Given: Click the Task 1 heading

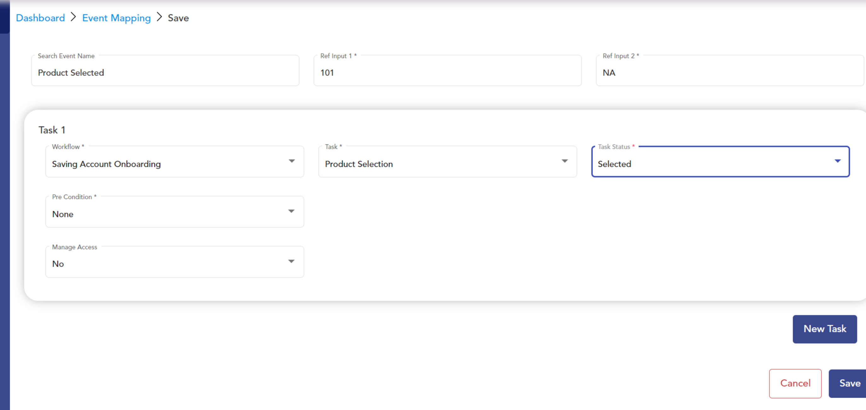Looking at the screenshot, I should pos(52,130).
